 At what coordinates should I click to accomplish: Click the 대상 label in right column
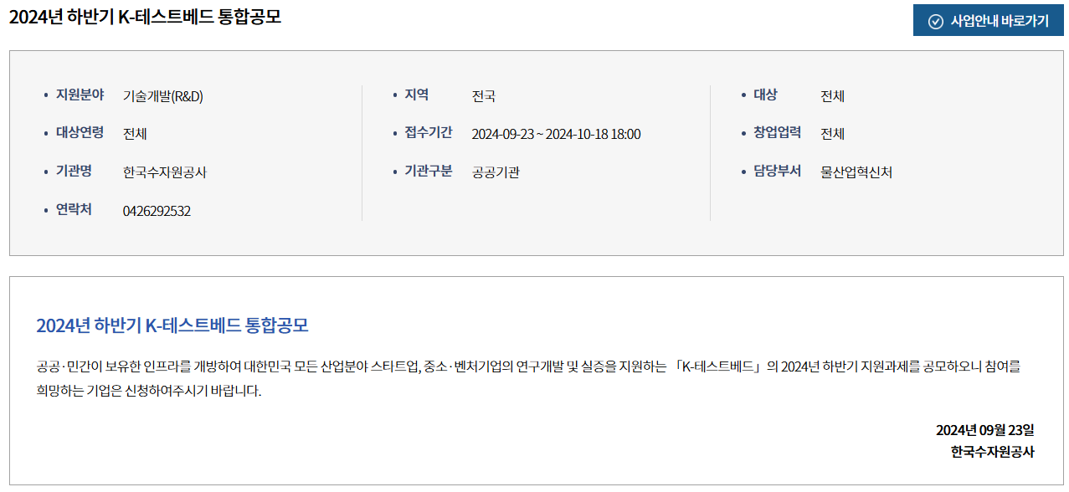(x=765, y=95)
